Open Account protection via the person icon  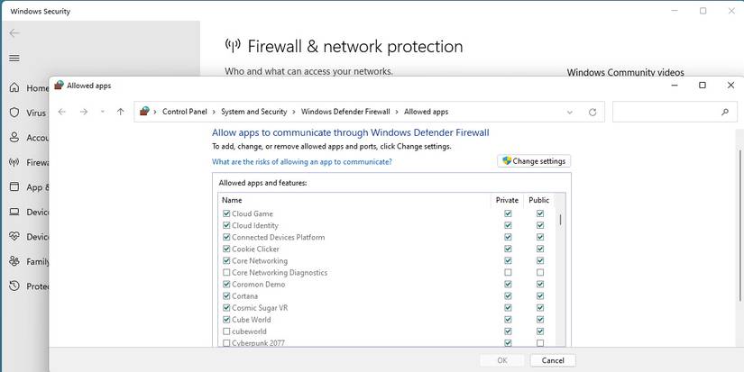pos(14,138)
